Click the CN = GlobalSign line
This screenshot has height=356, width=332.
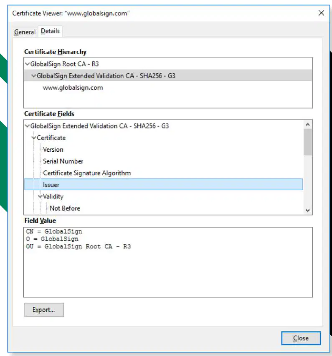[x=54, y=232]
